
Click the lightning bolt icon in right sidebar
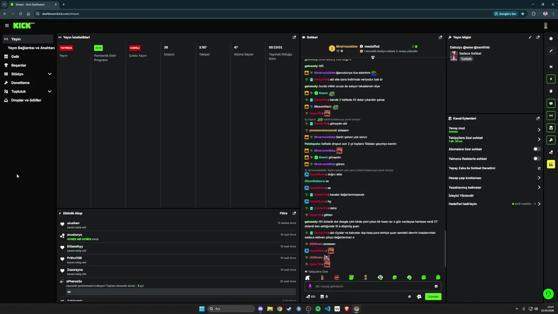click(x=551, y=79)
